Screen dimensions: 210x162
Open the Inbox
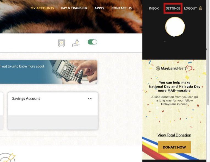point(154,8)
